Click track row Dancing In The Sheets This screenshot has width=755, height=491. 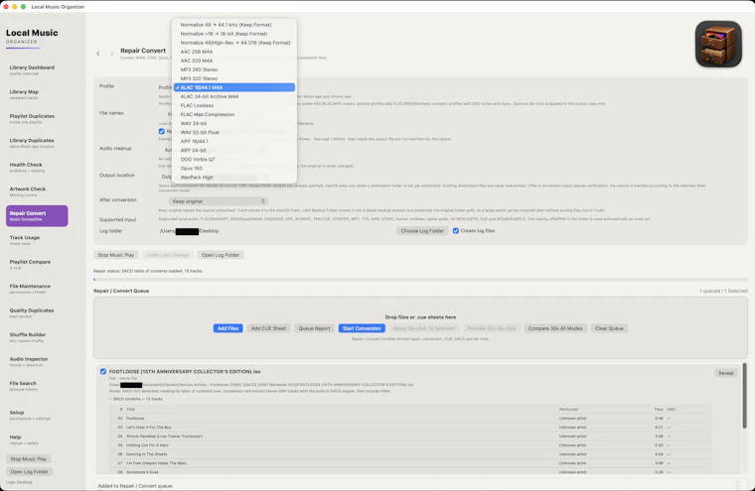tap(409, 454)
